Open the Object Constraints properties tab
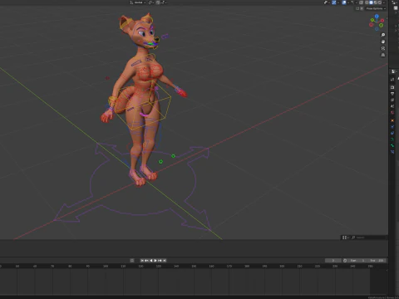Viewport: 399px width, 299px height. click(x=392, y=133)
